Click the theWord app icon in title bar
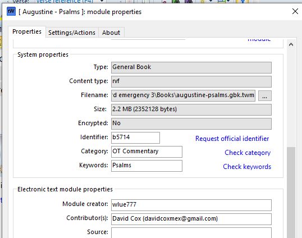Image resolution: width=302 pixels, height=238 pixels. point(11,11)
